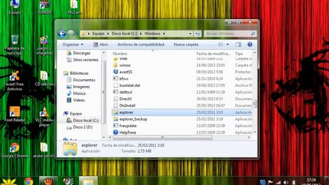
Task: Sort by the Tipo column header
Action: click(239, 53)
